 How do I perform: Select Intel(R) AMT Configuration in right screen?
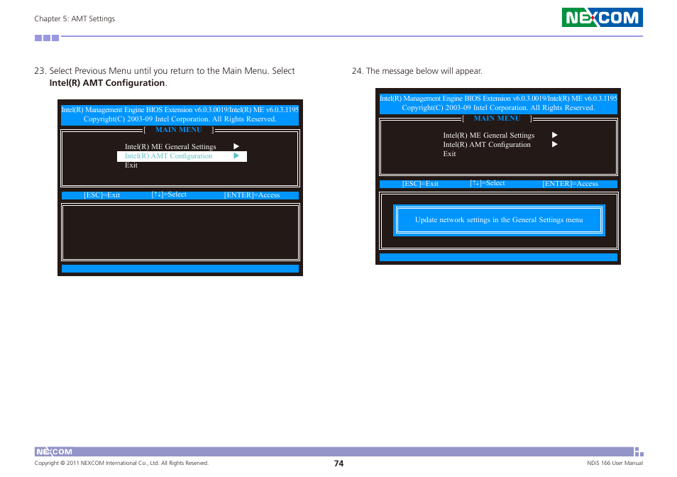click(487, 145)
